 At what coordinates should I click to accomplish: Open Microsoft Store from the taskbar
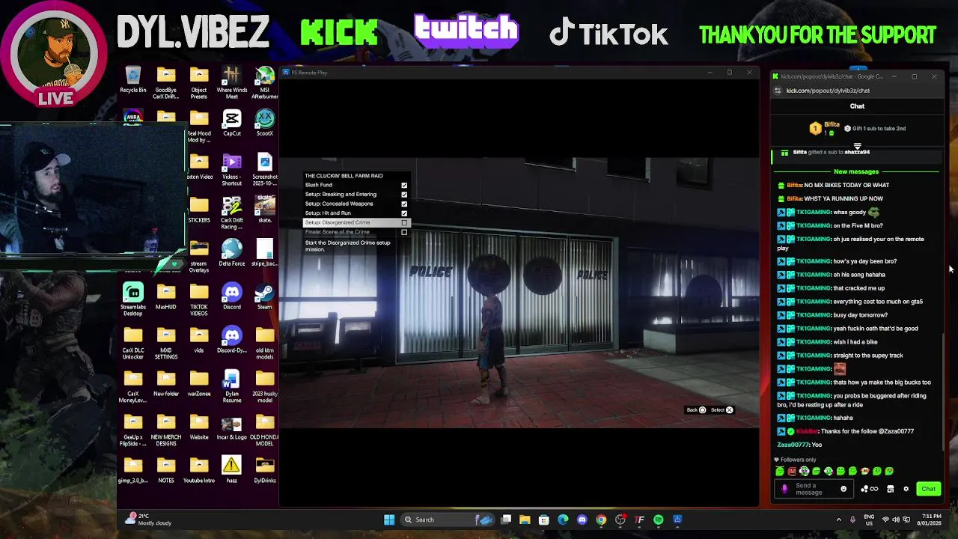click(544, 520)
